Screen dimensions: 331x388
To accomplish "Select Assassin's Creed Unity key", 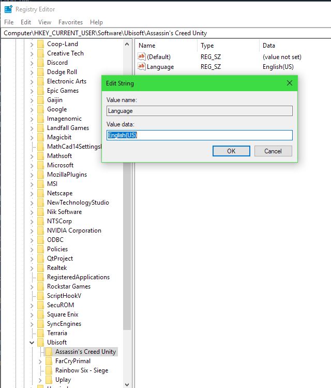I will [85, 352].
